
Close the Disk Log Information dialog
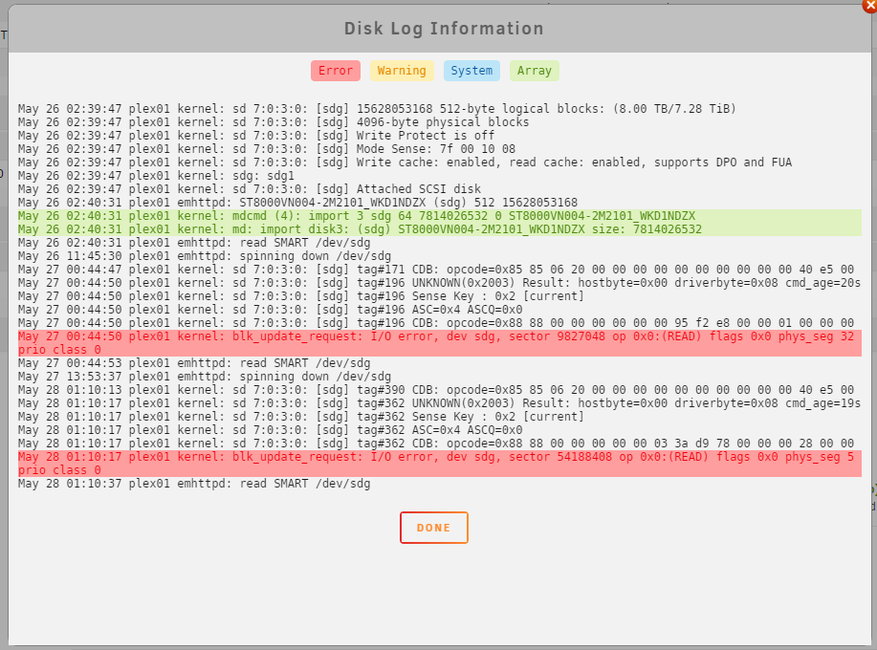(x=870, y=5)
